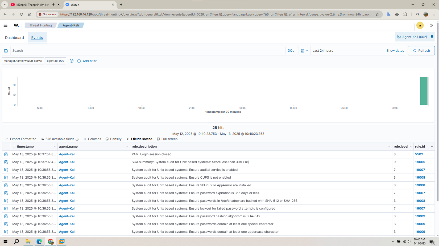Go to the Chrome home page

tap(30, 14)
